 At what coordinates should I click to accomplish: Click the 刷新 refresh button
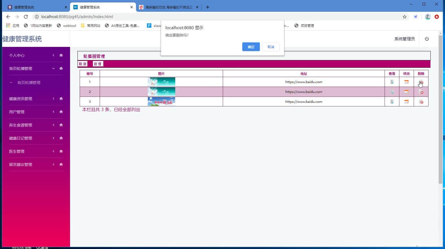coord(83,64)
